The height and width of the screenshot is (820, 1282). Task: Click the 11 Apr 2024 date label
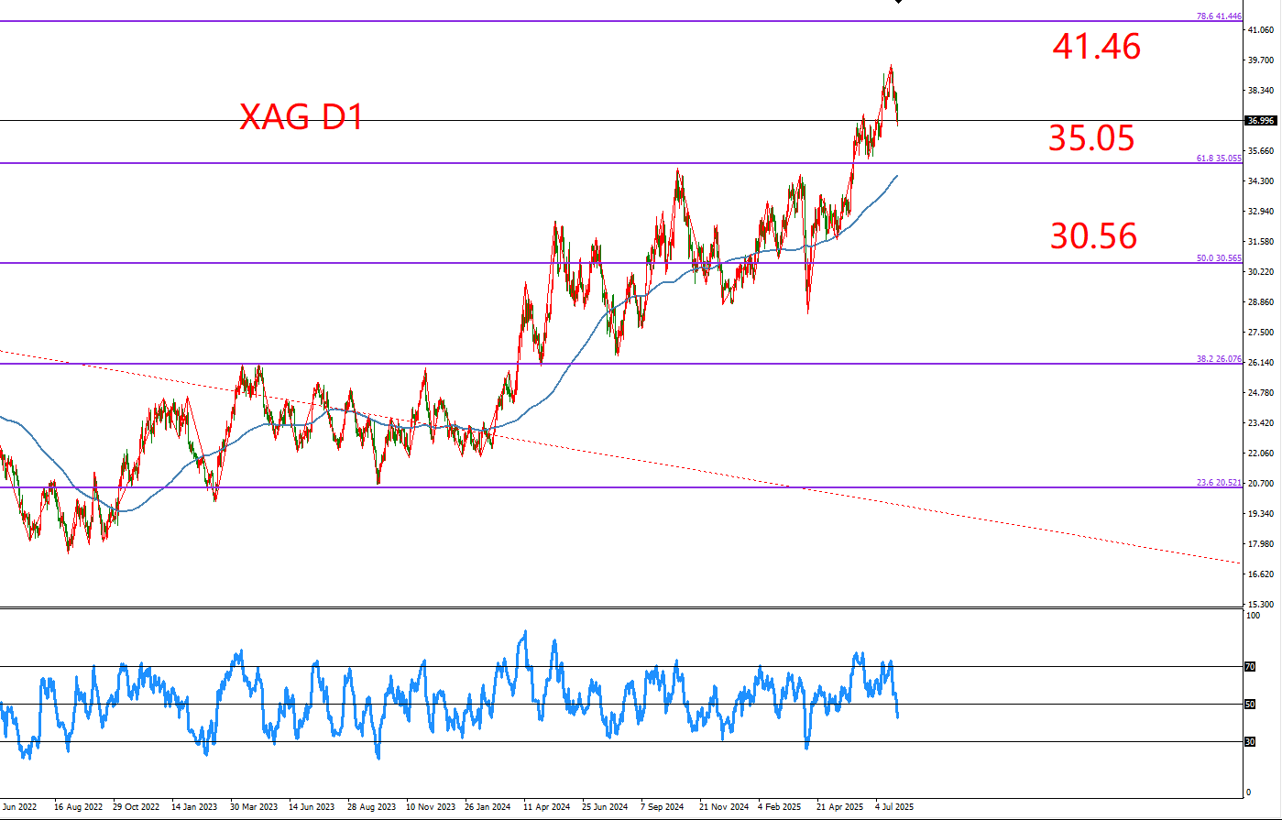tap(547, 808)
